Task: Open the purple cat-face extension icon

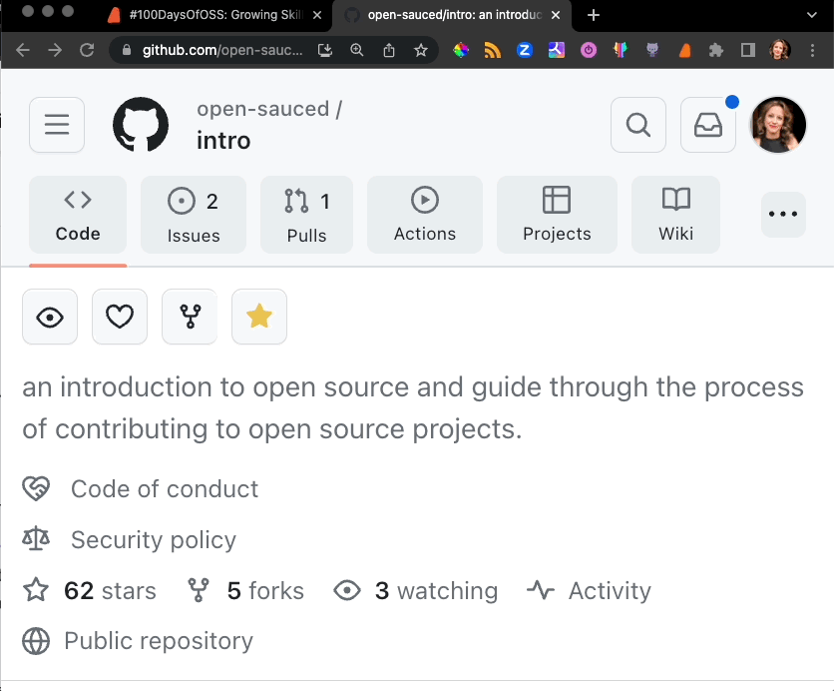Action: (652, 50)
